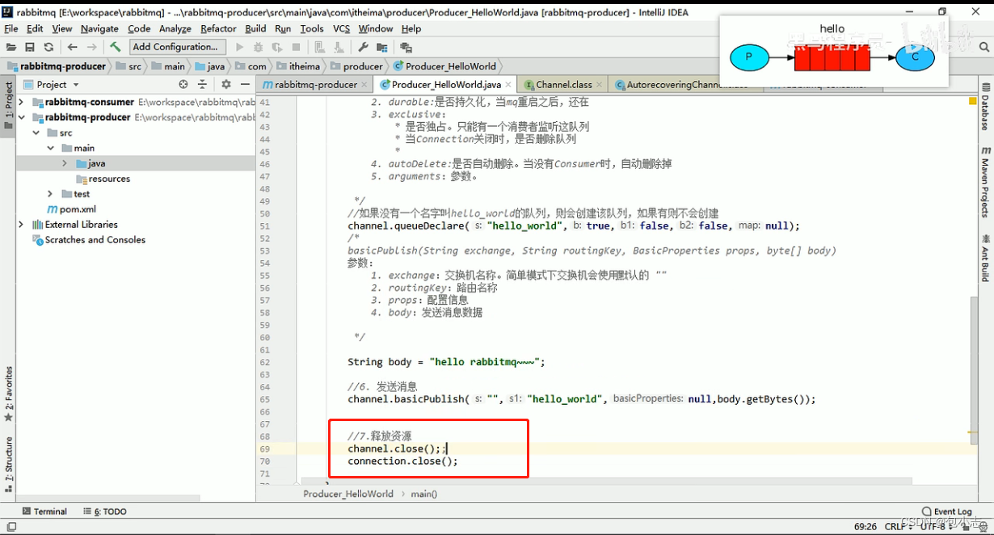
Task: Open Project panel gear settings
Action: 225,84
